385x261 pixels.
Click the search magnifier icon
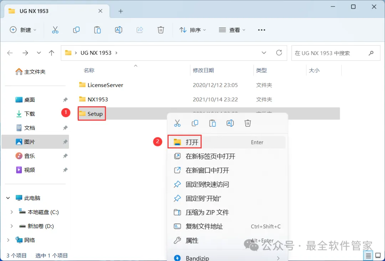pyautogui.click(x=371, y=53)
